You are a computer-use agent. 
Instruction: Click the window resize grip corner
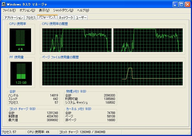tap(189, 133)
